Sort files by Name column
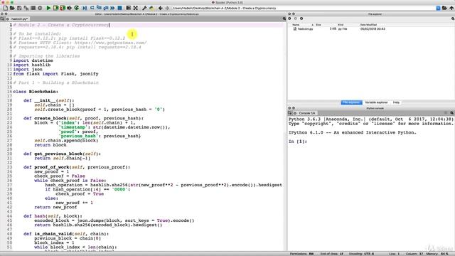This screenshot has width=455, height=256. (296, 25)
